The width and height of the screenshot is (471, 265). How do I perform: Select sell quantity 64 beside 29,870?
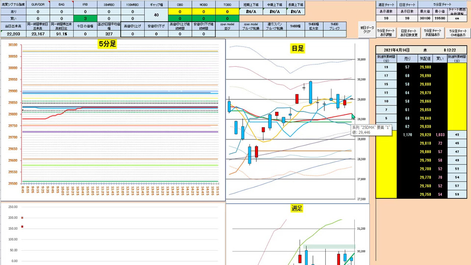pyautogui.click(x=407, y=93)
